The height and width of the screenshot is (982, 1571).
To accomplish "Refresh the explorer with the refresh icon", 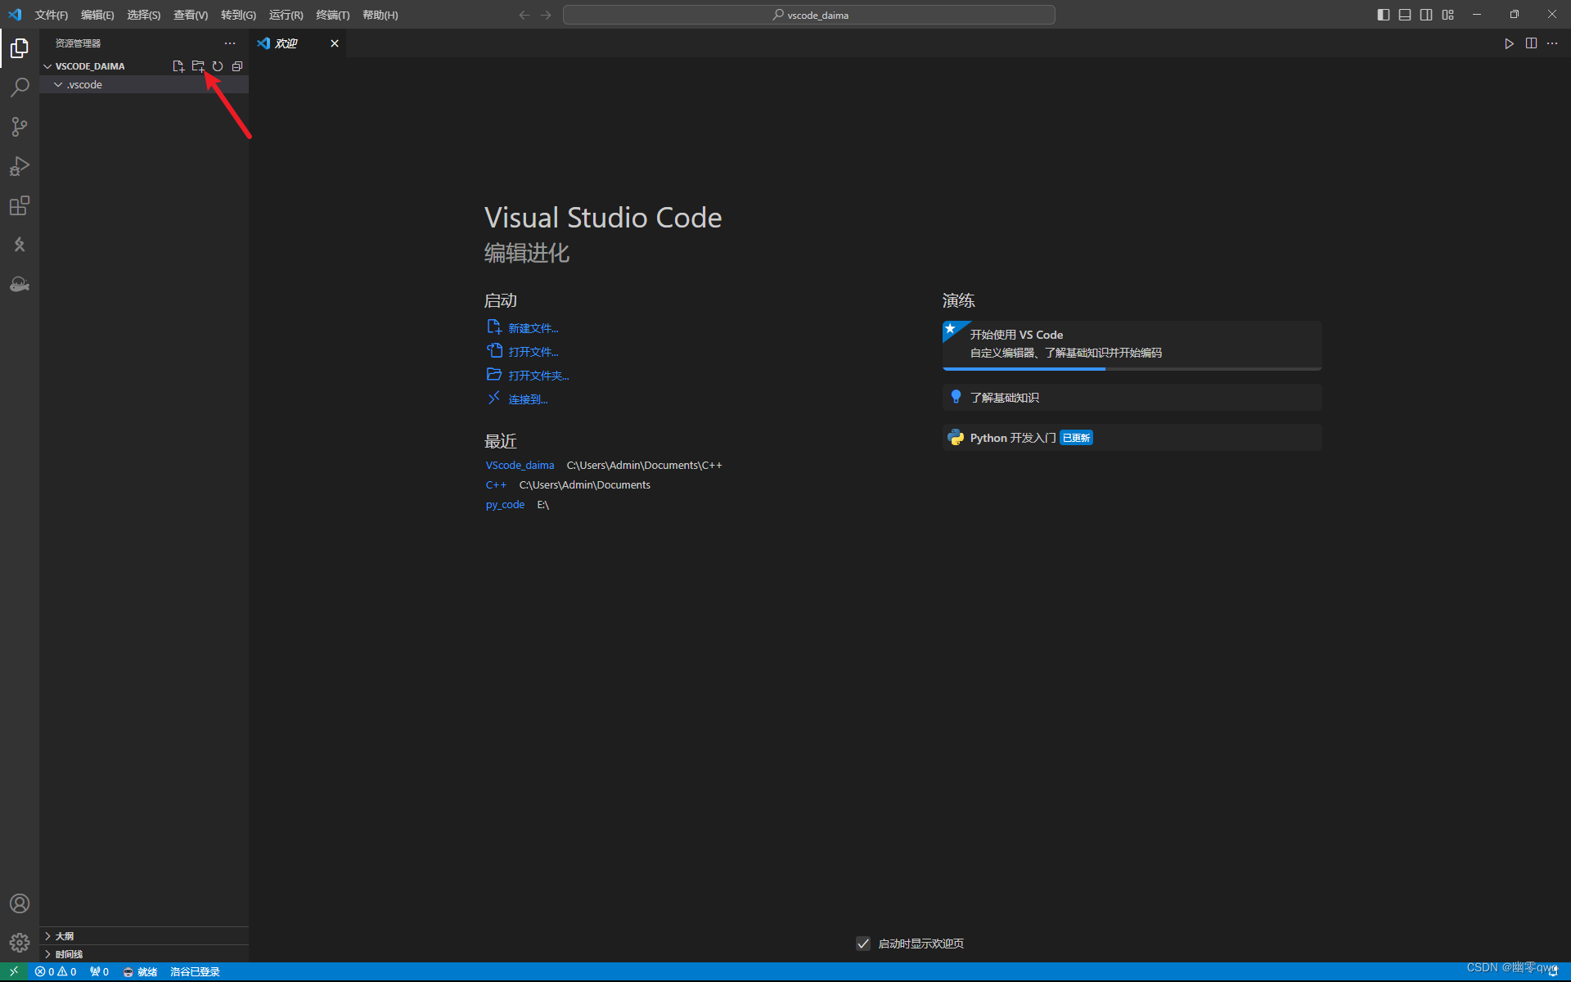I will (218, 66).
